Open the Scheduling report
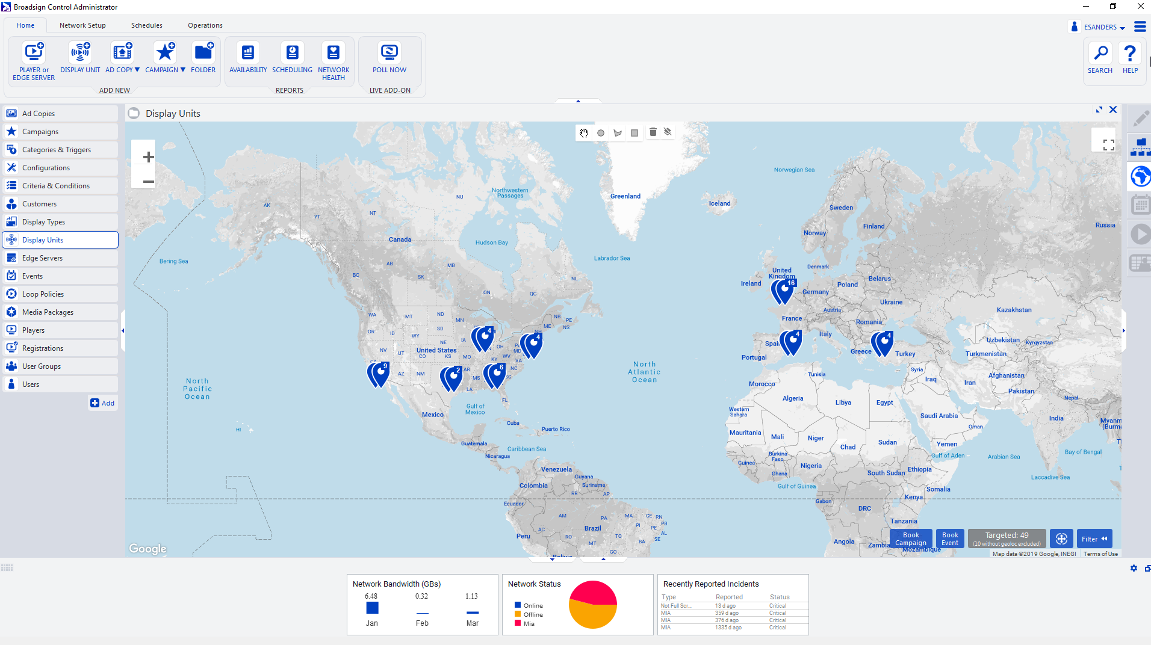The height and width of the screenshot is (645, 1151). [292, 57]
